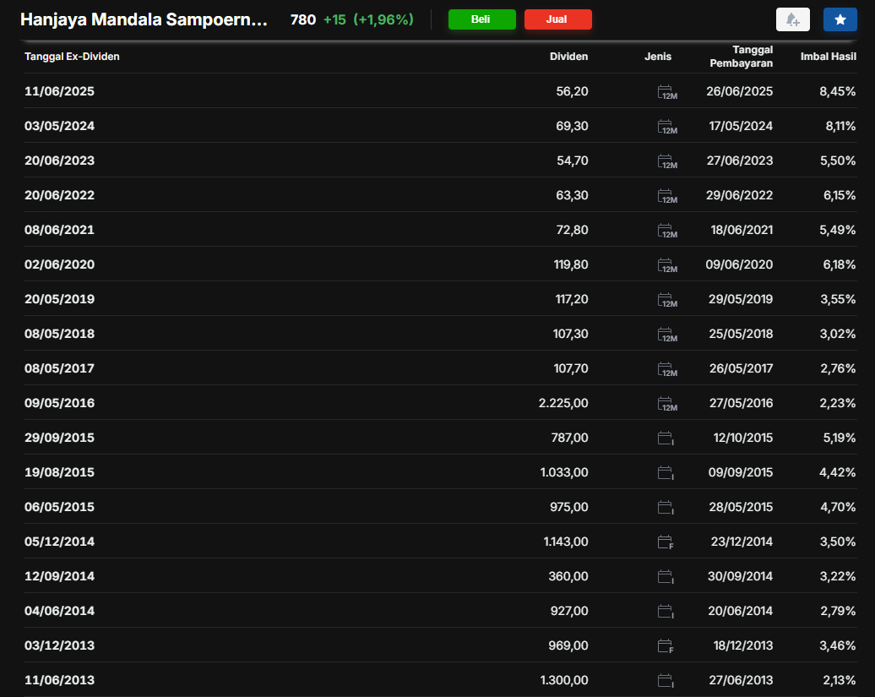Click dividend amount 1.033,00

564,472
